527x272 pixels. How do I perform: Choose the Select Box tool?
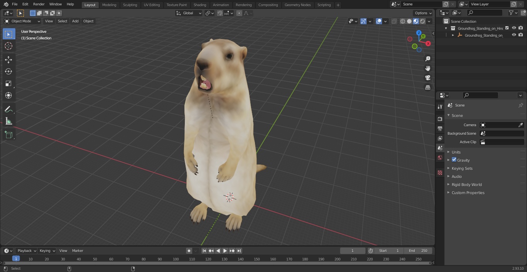tap(8, 34)
